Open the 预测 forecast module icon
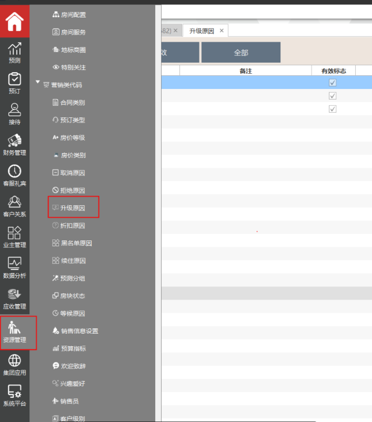 [15, 53]
